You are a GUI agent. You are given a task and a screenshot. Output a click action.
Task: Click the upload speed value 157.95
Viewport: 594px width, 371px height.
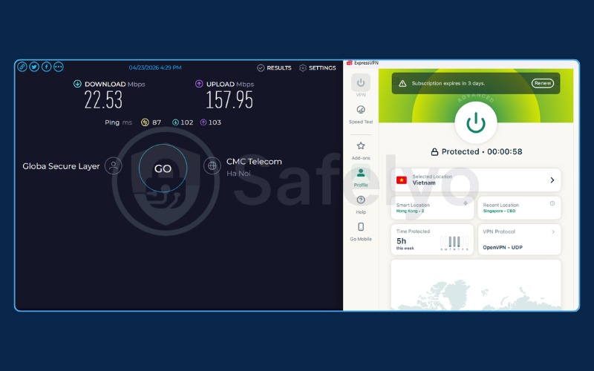(x=229, y=100)
